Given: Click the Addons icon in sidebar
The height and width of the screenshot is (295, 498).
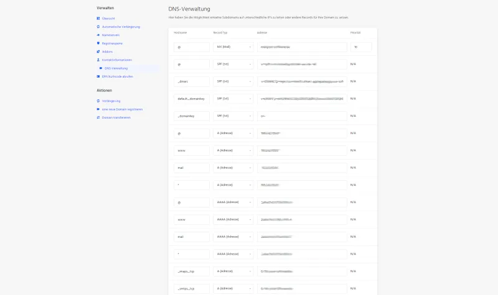Looking at the screenshot, I should tap(98, 52).
